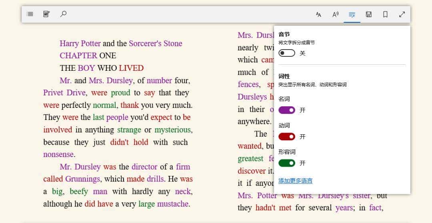The height and width of the screenshot is (223, 432).
Task: Click the word "Grunnings" in the text
Action: pos(82,179)
